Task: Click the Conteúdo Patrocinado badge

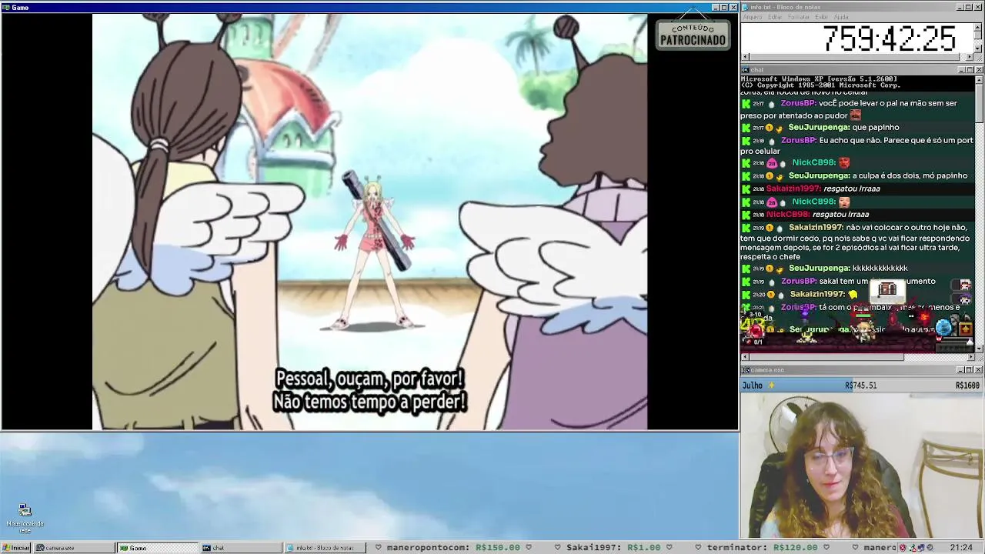Action: [693, 34]
